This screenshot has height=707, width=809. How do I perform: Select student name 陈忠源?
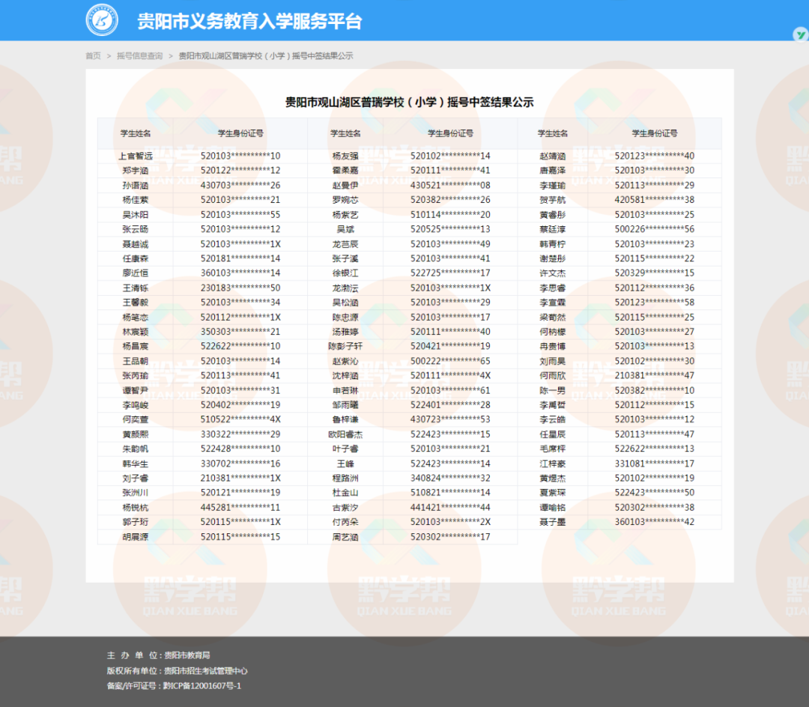click(x=345, y=317)
